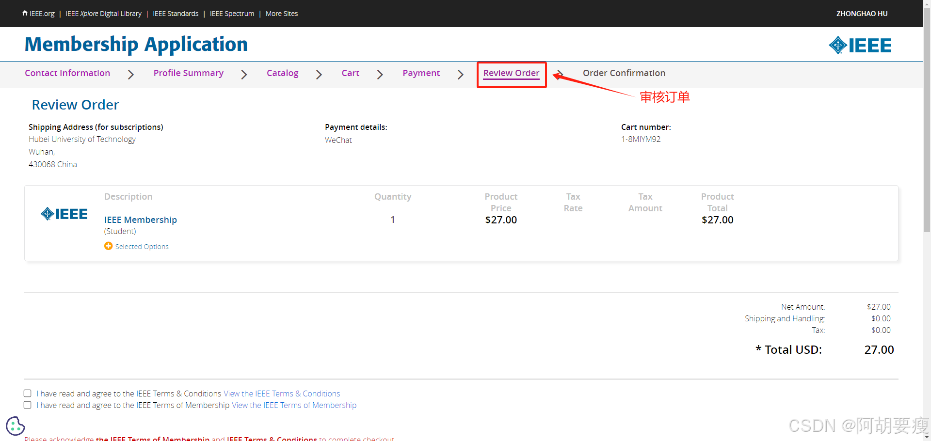Check agree to IEEE Terms & Conditions
Screen dimensions: 931x441
tap(28, 394)
